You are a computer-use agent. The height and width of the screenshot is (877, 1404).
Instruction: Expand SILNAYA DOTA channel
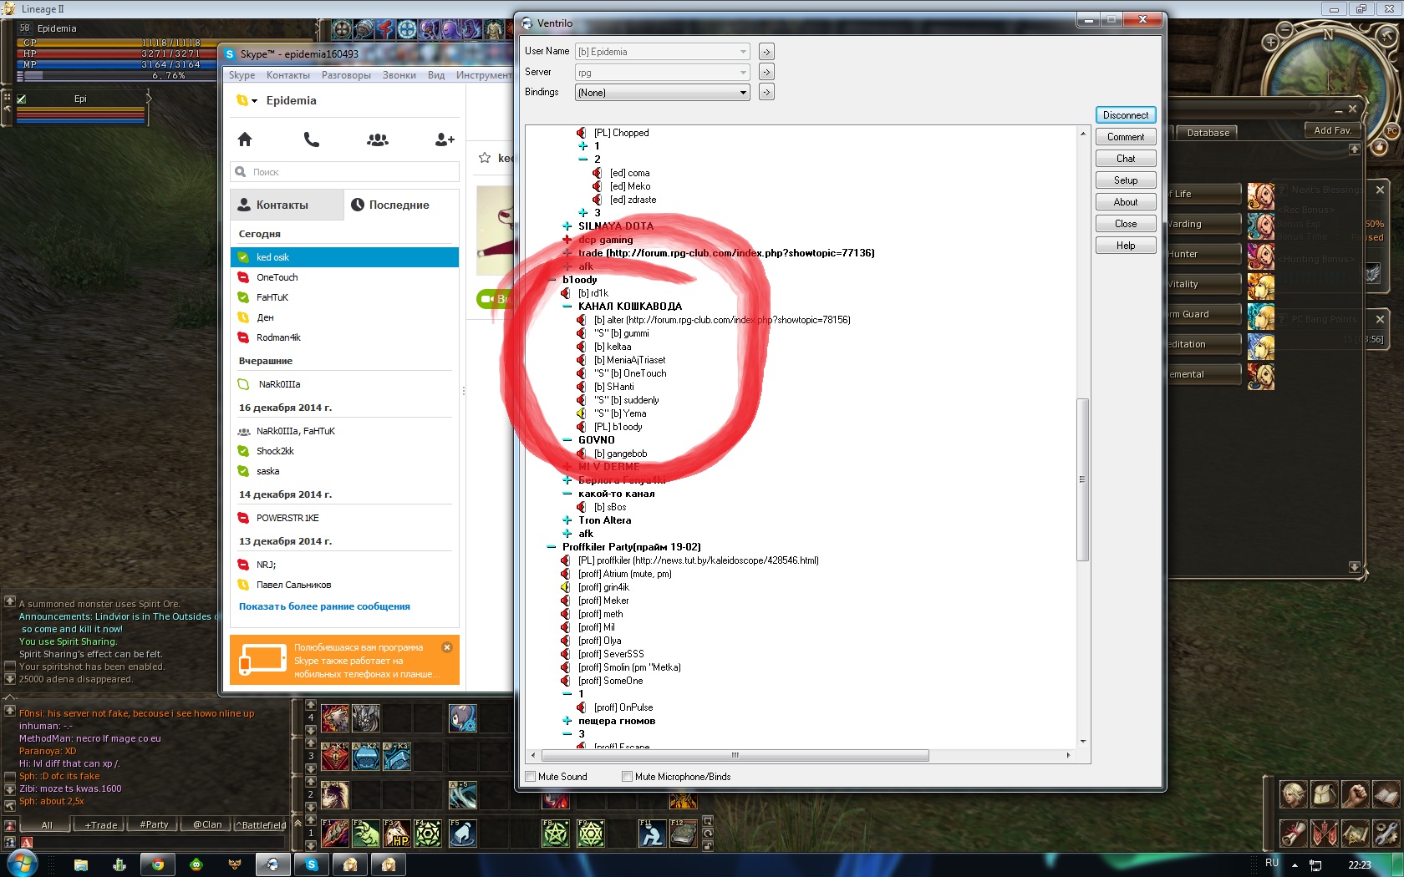pos(567,226)
